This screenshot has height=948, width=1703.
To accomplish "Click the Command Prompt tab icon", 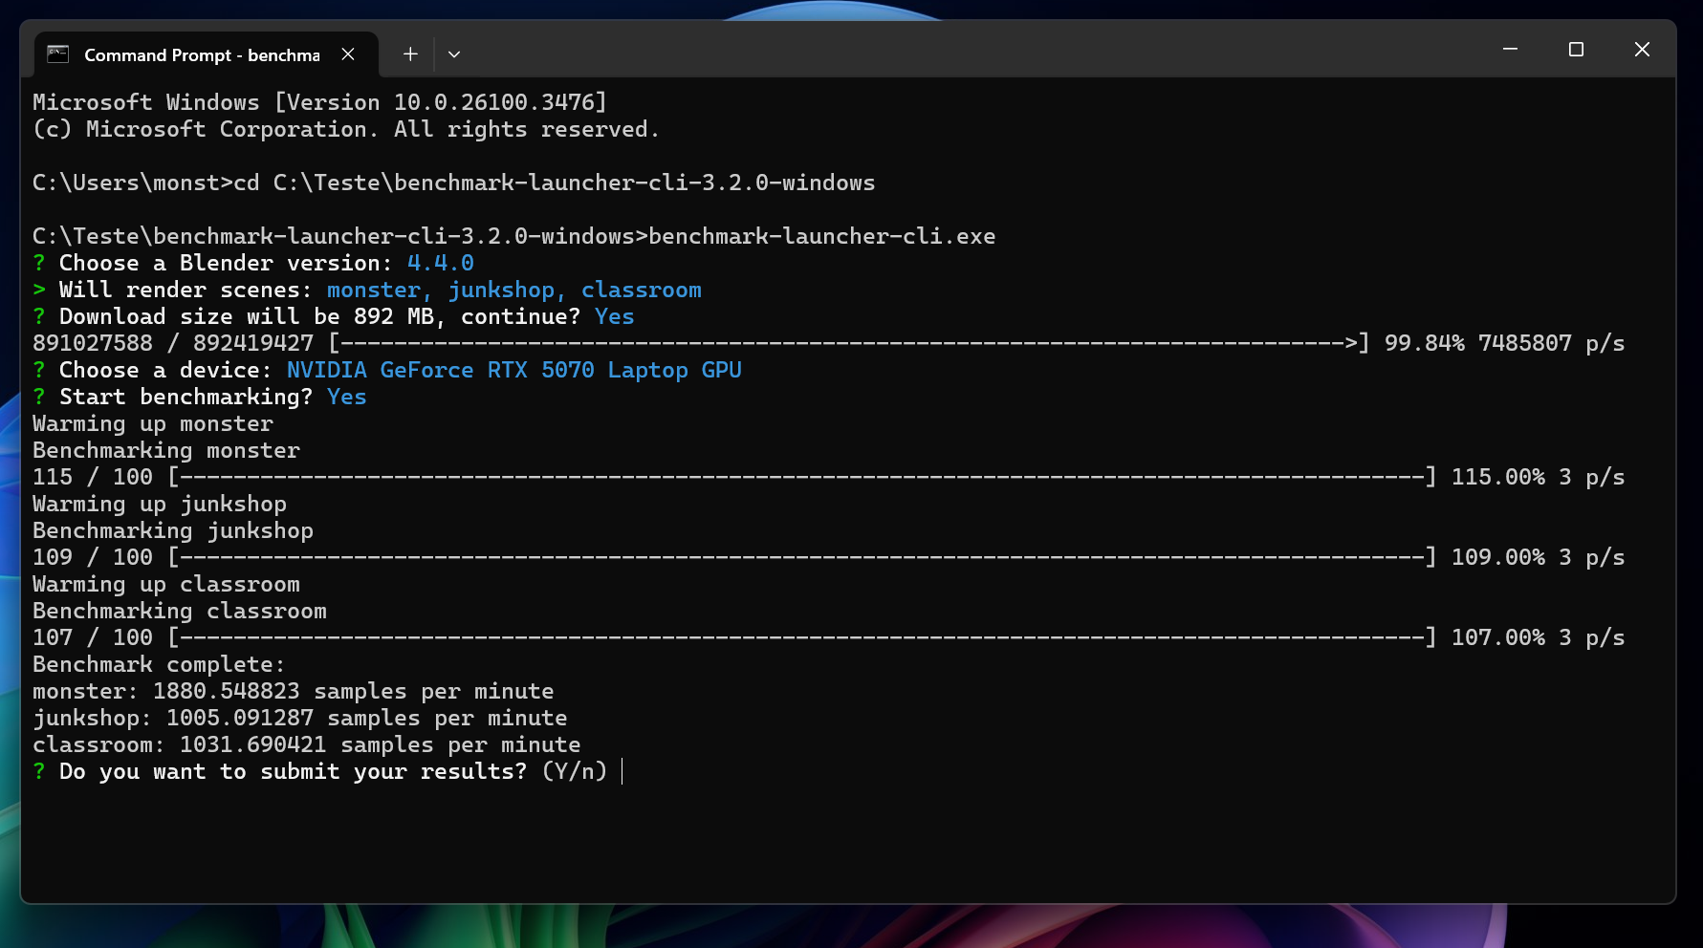I will click(x=58, y=54).
